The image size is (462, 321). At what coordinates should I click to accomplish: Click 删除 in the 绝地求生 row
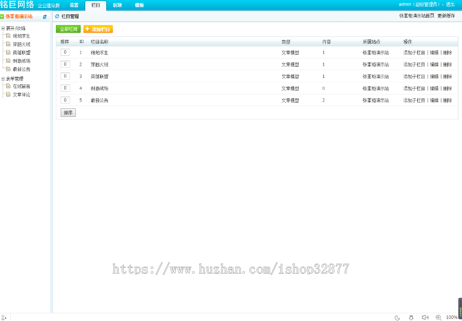coord(448,53)
